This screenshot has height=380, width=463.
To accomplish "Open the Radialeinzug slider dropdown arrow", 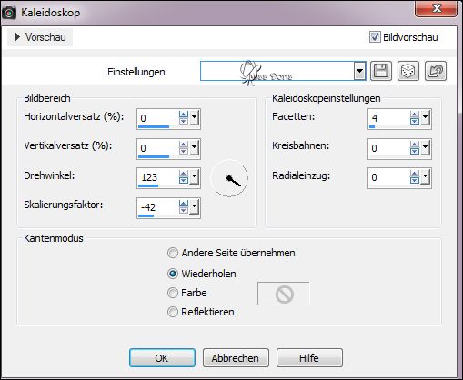I will click(x=426, y=176).
